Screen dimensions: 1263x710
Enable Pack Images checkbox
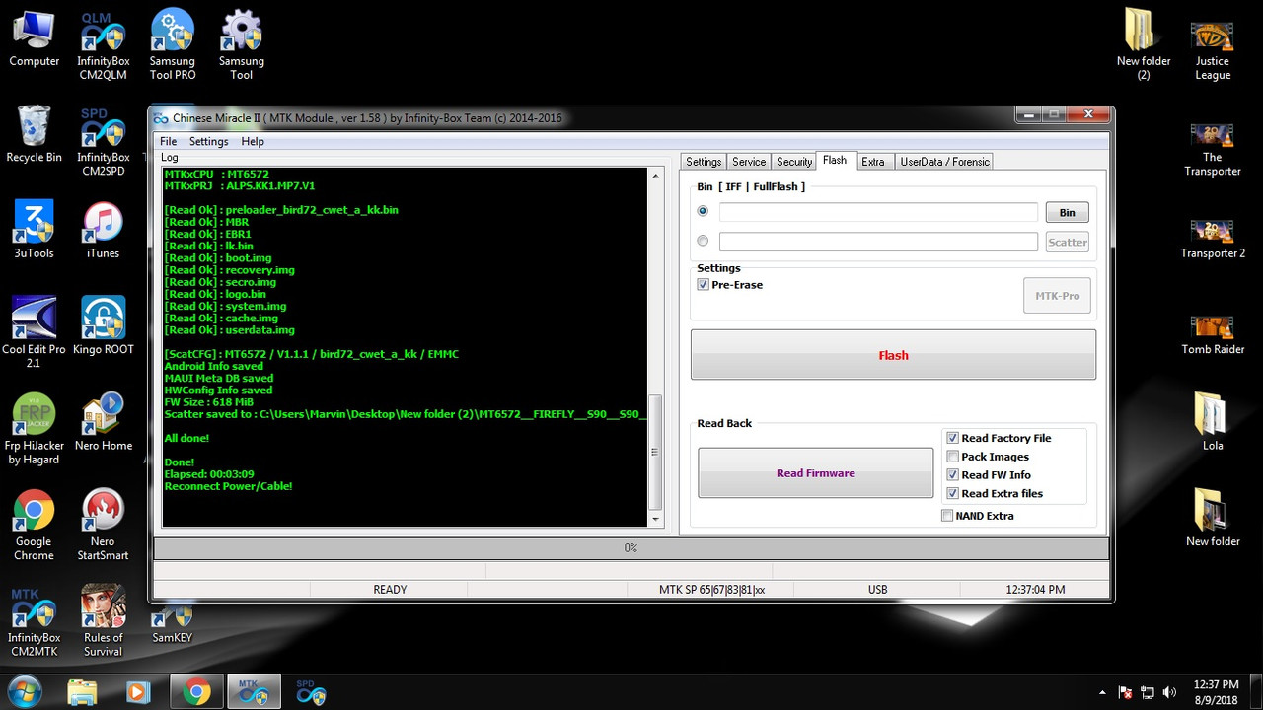tap(952, 457)
